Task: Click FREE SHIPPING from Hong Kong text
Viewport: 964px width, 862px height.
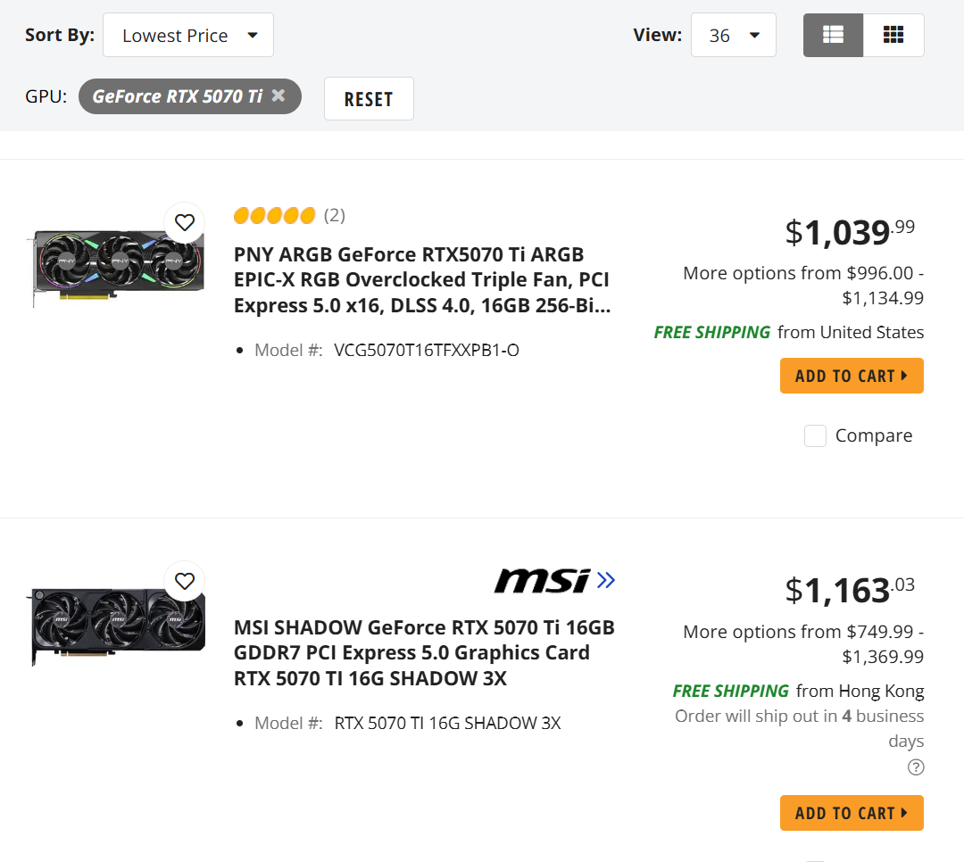Action: [x=798, y=691]
